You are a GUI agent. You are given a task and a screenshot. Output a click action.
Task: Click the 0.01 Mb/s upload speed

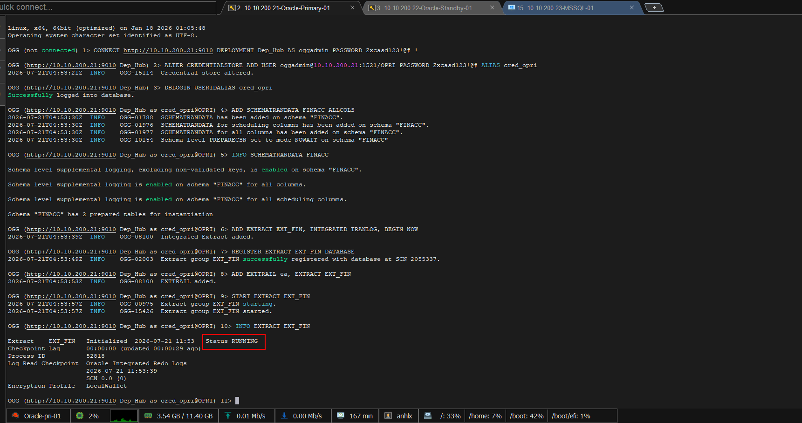coord(251,416)
